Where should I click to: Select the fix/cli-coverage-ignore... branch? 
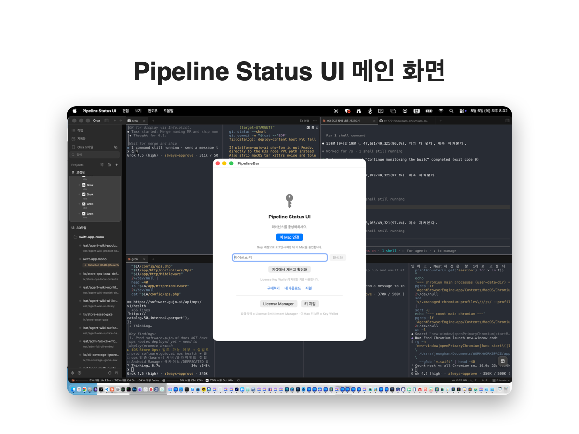pos(100,354)
